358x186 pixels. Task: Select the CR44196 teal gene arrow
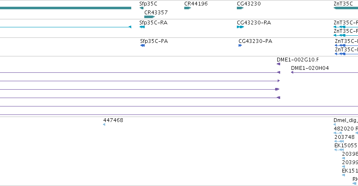point(188,8)
